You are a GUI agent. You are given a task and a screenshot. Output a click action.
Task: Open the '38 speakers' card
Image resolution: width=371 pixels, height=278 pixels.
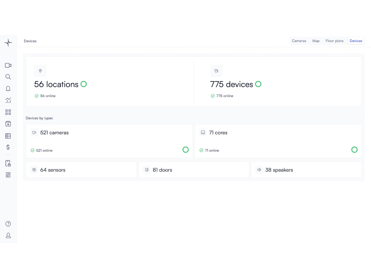click(306, 170)
